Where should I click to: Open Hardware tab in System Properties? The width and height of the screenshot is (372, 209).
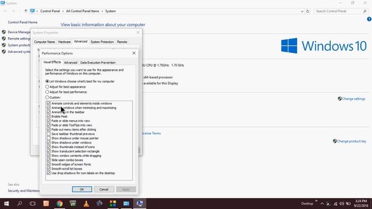click(65, 42)
